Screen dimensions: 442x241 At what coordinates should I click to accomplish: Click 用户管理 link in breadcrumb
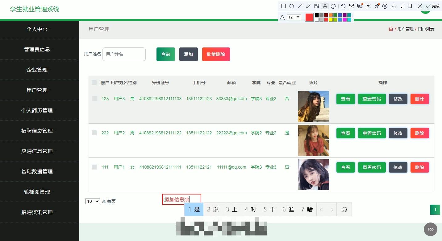[405, 29]
